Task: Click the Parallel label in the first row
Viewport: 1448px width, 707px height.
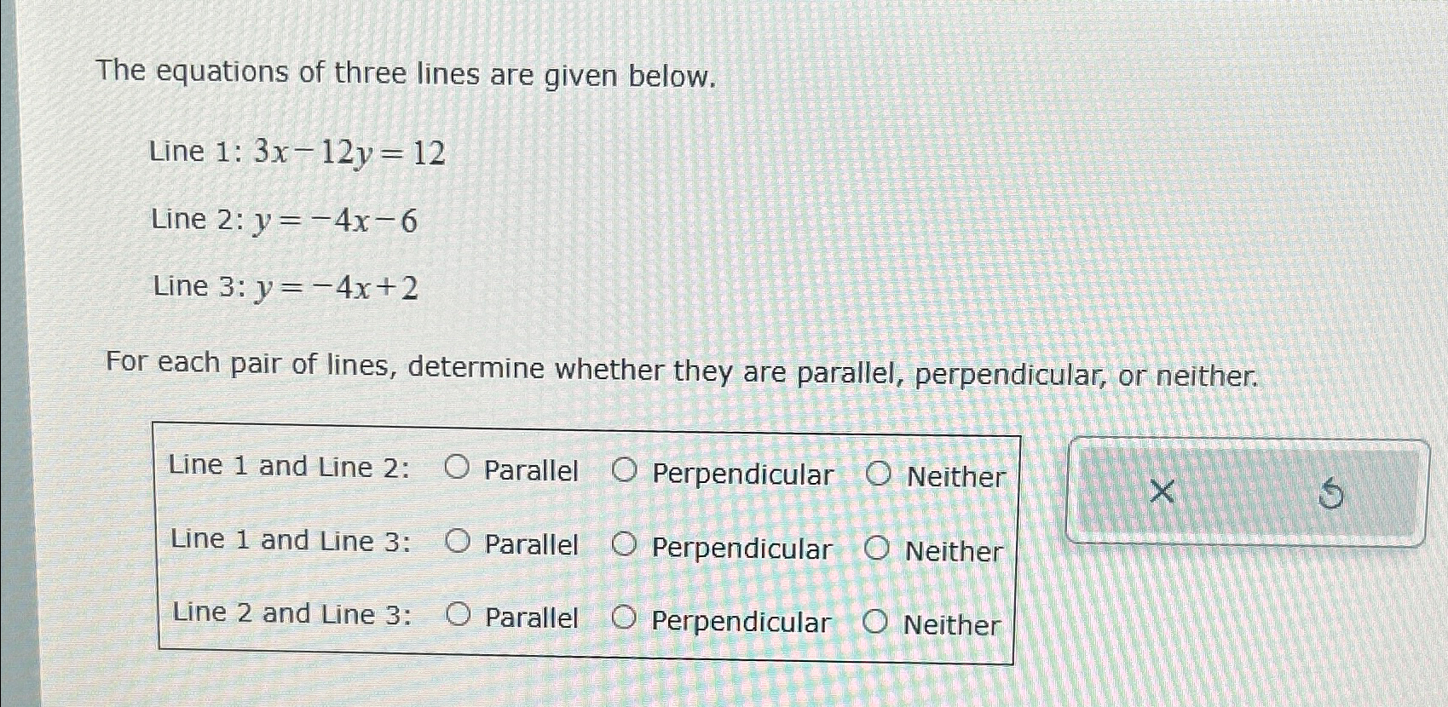Action: (531, 471)
